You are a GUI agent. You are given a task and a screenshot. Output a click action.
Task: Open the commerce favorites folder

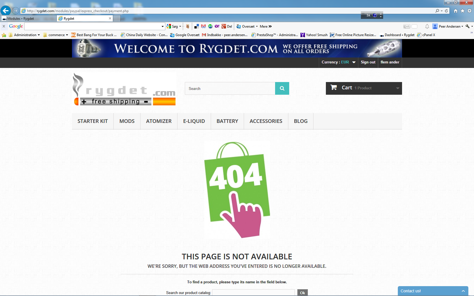click(x=56, y=35)
